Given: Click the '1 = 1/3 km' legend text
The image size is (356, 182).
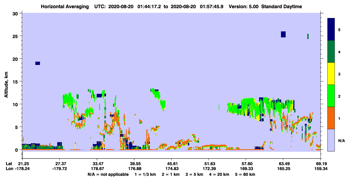Looking at the screenshot, I should coord(145,174).
